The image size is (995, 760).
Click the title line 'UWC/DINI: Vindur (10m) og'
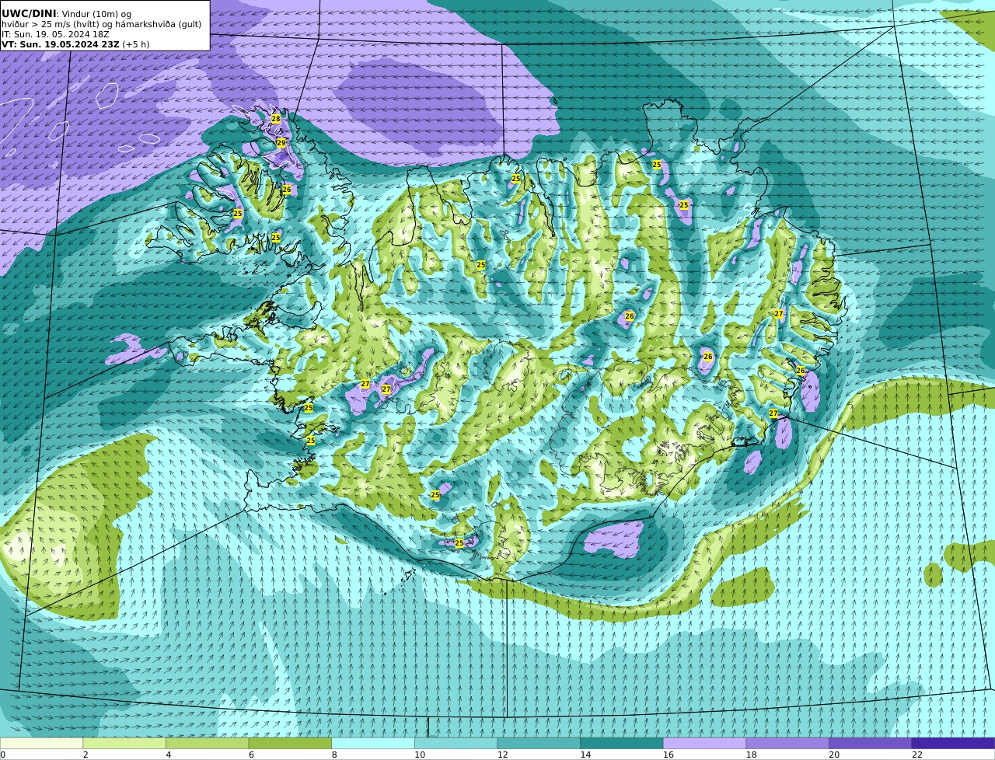click(x=67, y=13)
